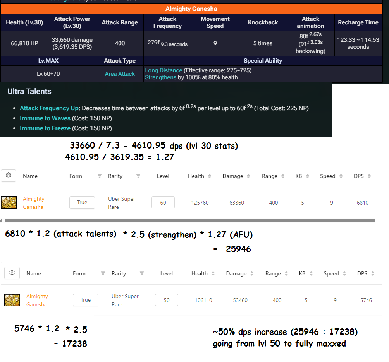This screenshot has height=362, width=389.
Task: Toggle True form button in Level 60 row
Action: [x=82, y=203]
